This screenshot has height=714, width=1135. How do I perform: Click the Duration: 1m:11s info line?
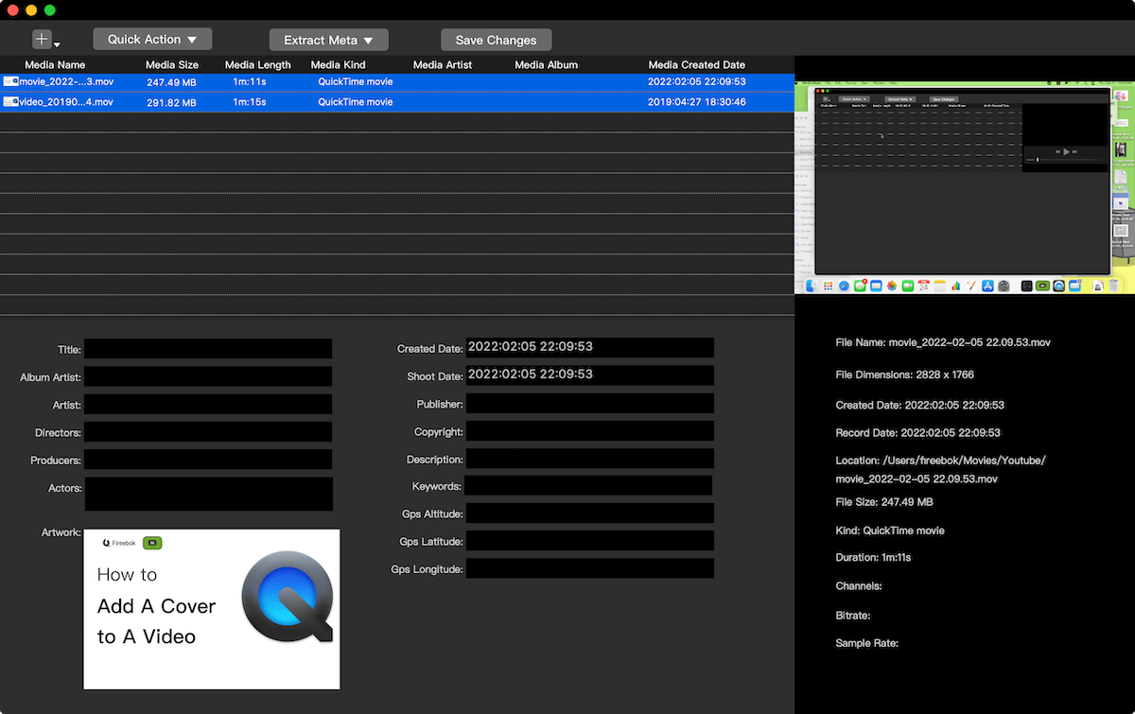click(x=873, y=558)
